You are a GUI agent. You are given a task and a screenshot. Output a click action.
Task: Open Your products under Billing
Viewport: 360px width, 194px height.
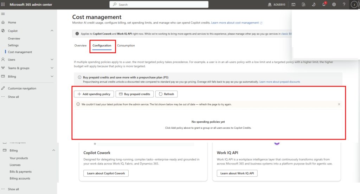click(19, 158)
